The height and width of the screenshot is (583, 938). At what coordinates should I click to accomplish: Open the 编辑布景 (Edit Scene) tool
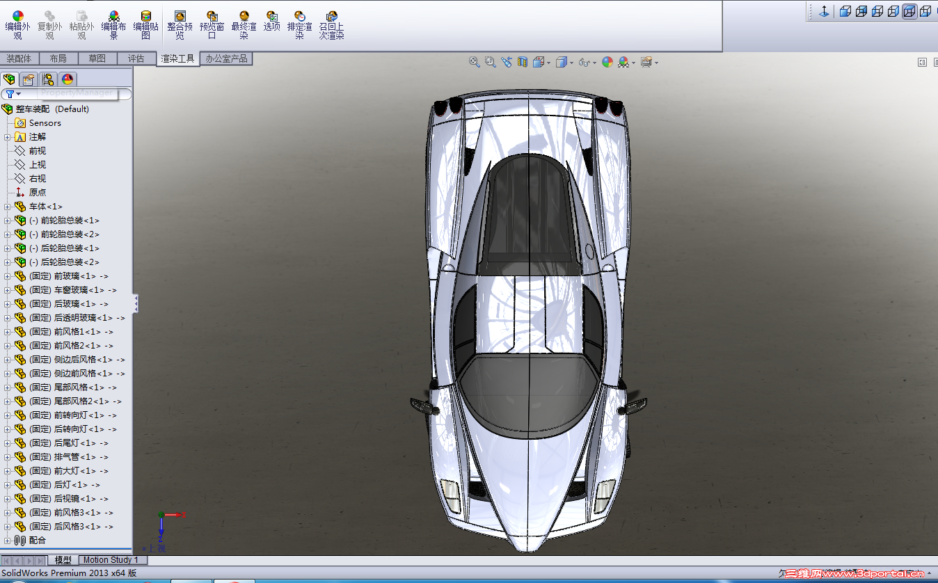113,24
